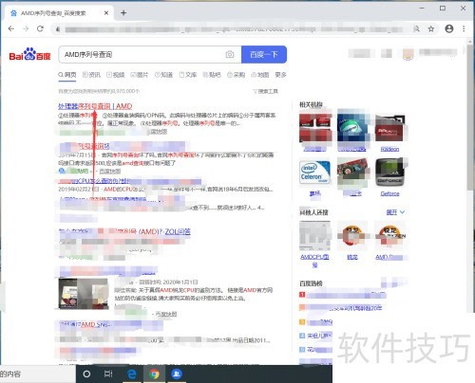Bookmark this page with star icon

pos(431,28)
